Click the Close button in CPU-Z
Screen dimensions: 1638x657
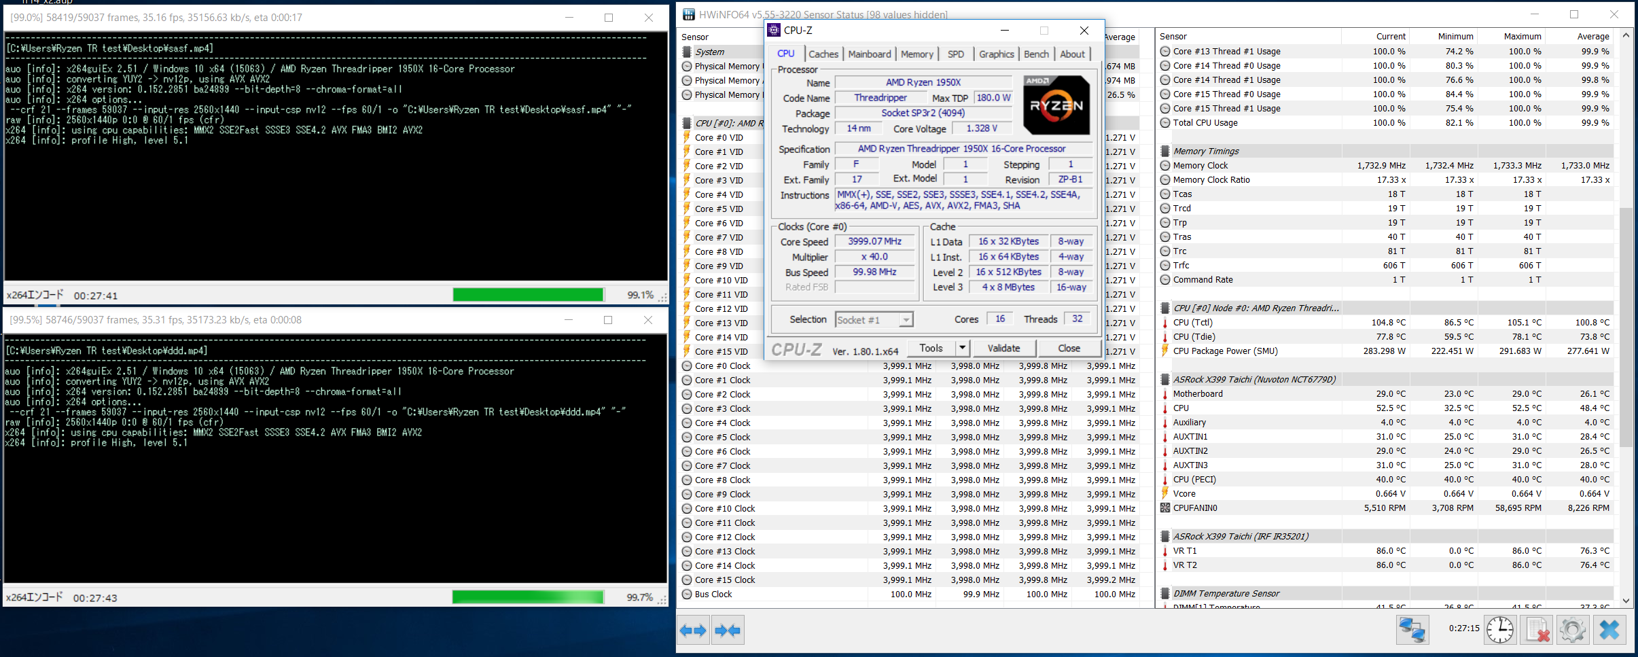tap(1069, 348)
